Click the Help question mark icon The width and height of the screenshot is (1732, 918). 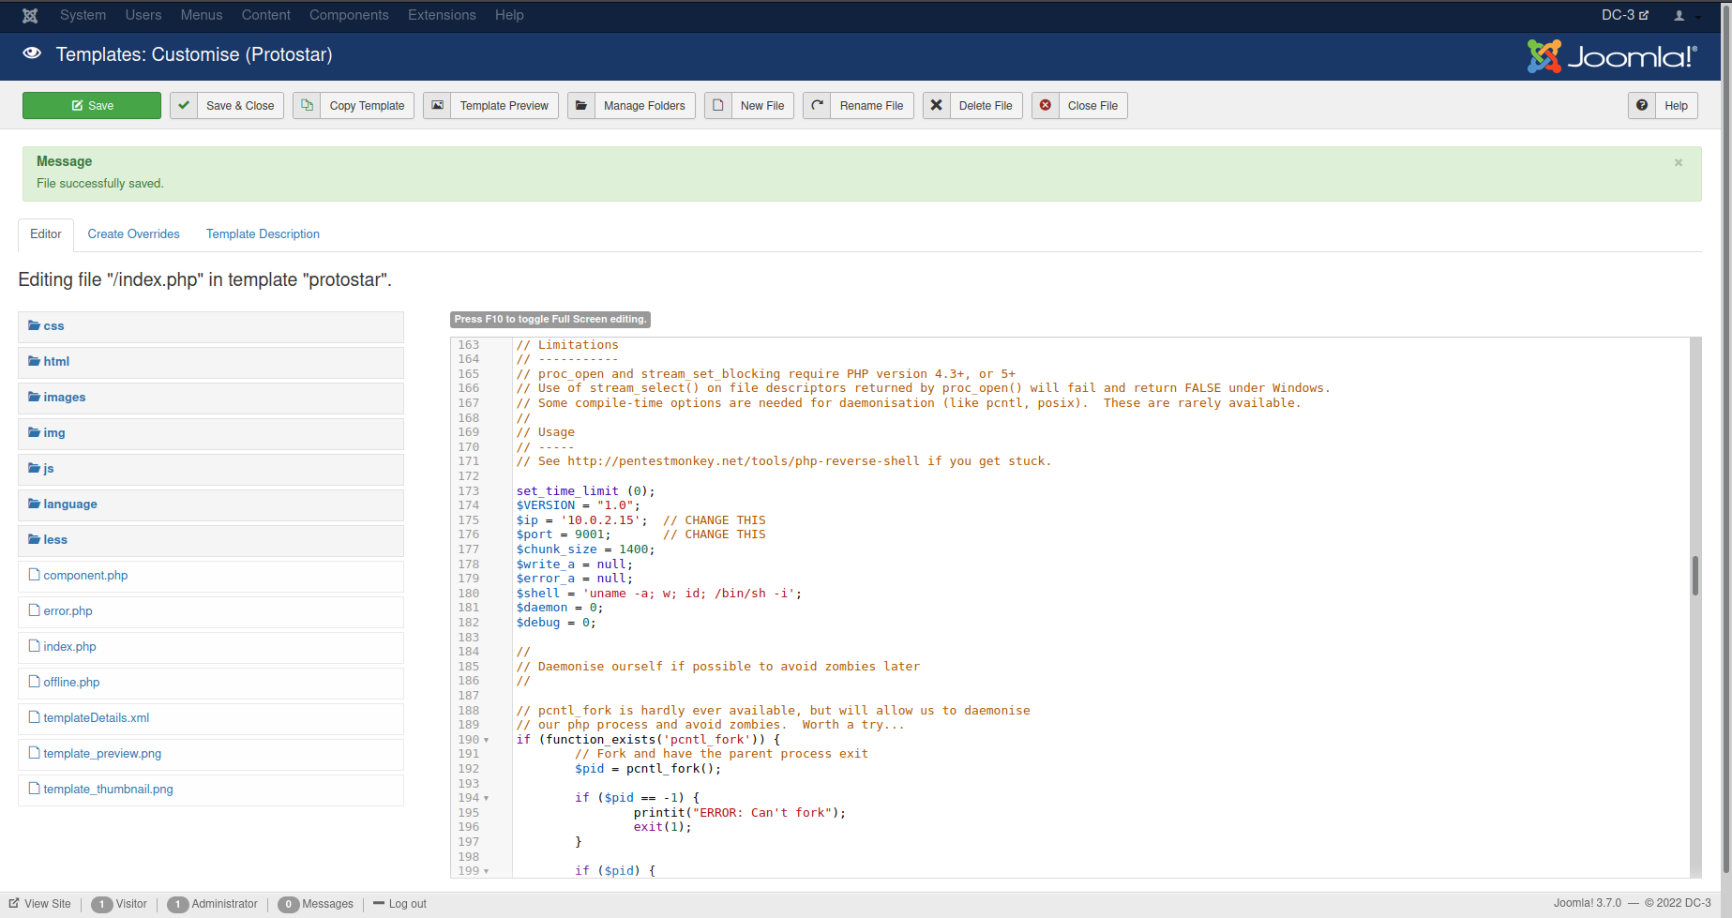pos(1642,105)
